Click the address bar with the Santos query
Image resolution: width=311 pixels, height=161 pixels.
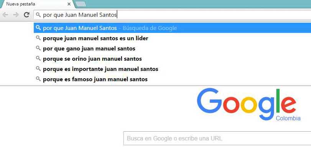[x=172, y=15]
